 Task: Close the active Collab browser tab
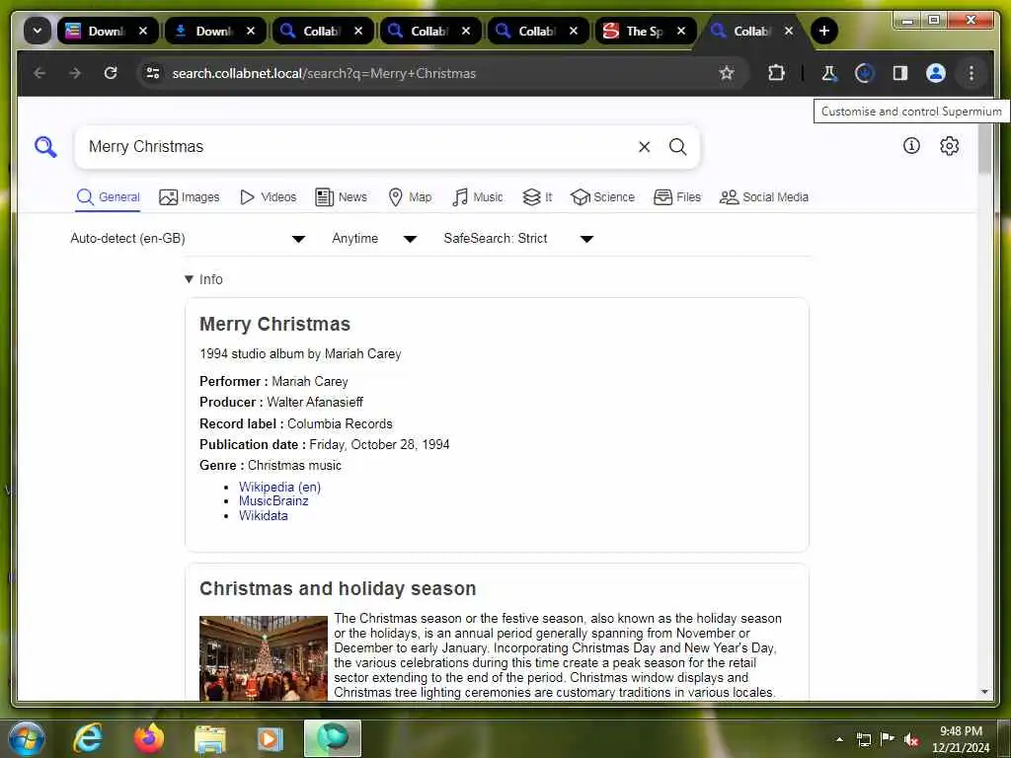tap(789, 31)
